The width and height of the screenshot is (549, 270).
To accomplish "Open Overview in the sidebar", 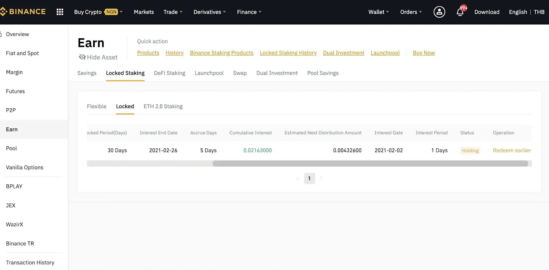I will point(17,34).
